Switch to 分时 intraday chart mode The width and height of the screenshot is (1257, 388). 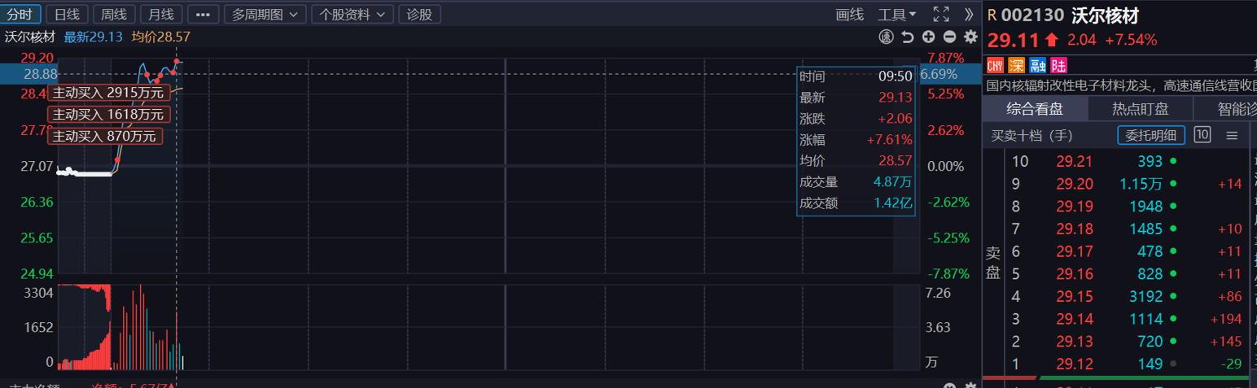click(20, 14)
